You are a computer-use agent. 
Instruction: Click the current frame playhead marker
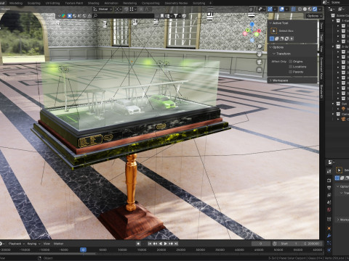[x=83, y=249]
